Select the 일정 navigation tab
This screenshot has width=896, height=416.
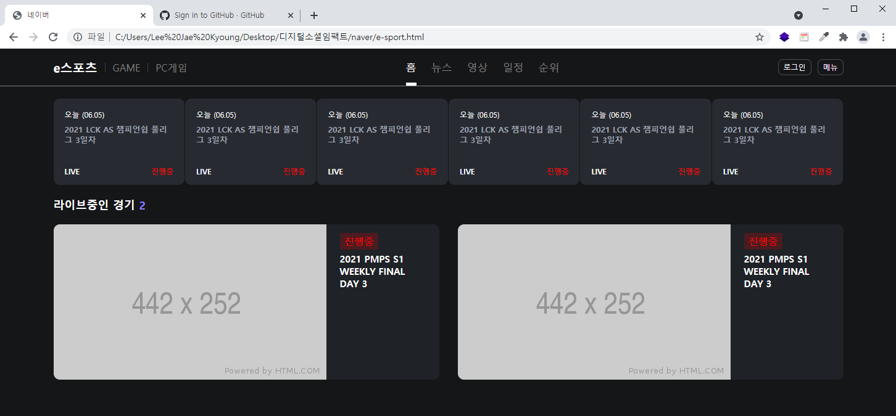pyautogui.click(x=513, y=68)
